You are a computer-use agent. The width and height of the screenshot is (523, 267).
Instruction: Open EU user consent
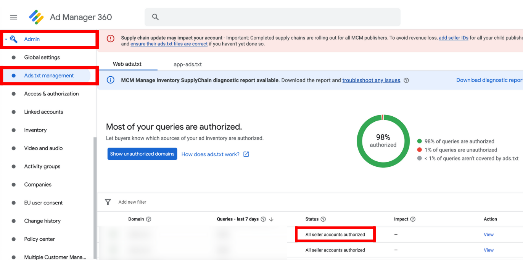pos(43,203)
